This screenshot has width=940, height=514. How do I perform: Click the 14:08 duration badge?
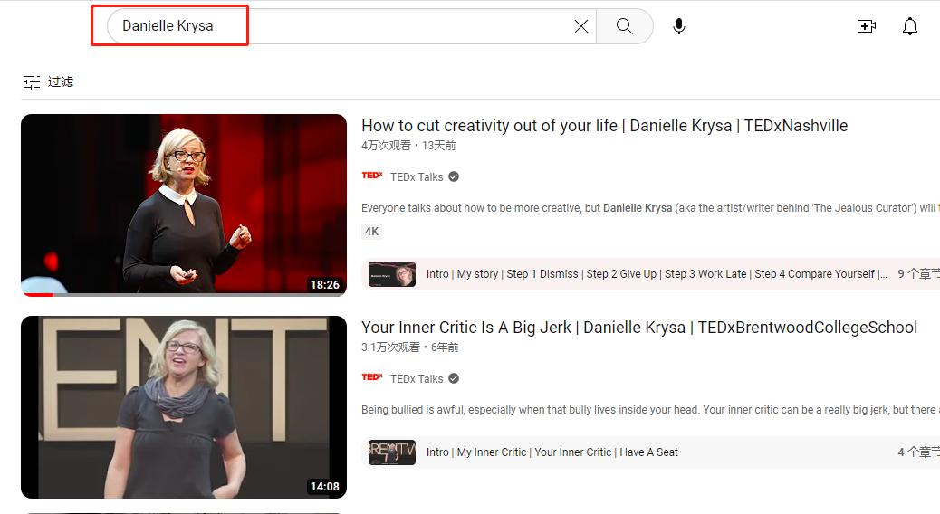tap(325, 487)
